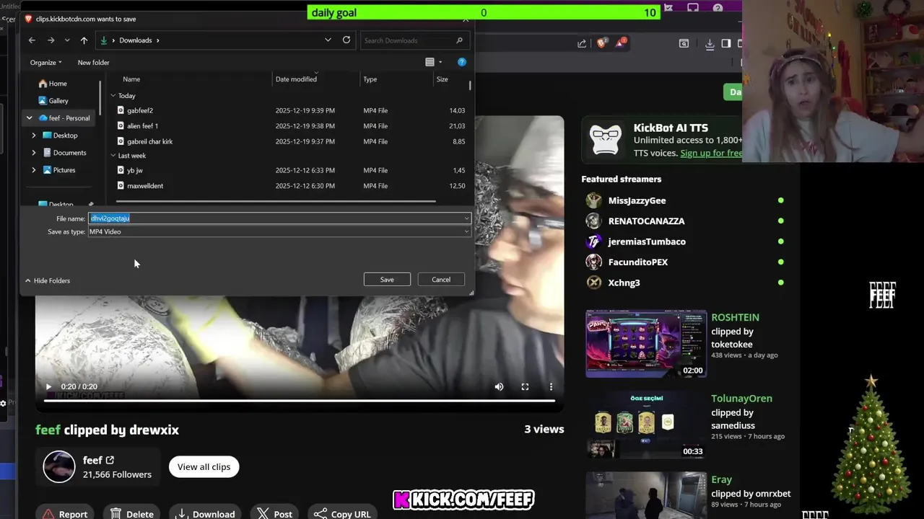Refresh the Downloads folder view
This screenshot has width=924, height=519.
(x=346, y=40)
